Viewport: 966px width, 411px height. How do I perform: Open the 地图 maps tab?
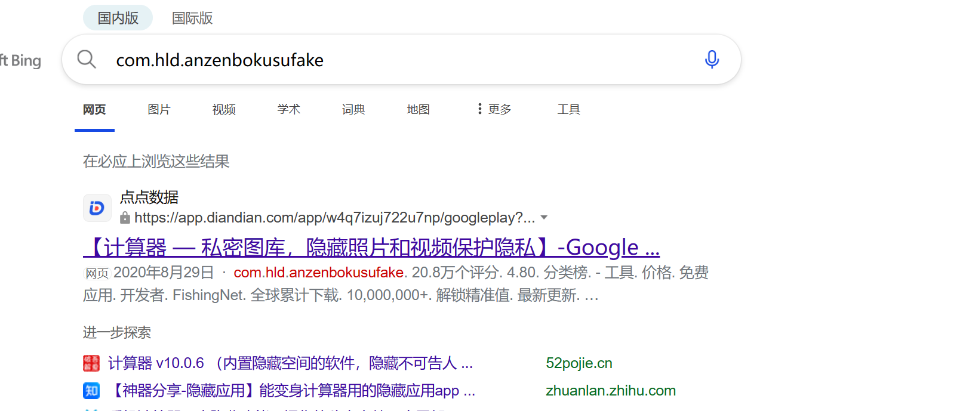(419, 109)
